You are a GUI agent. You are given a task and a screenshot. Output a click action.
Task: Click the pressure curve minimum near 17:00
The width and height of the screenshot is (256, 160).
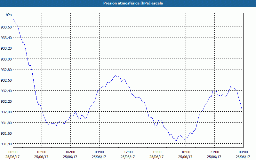(176, 141)
